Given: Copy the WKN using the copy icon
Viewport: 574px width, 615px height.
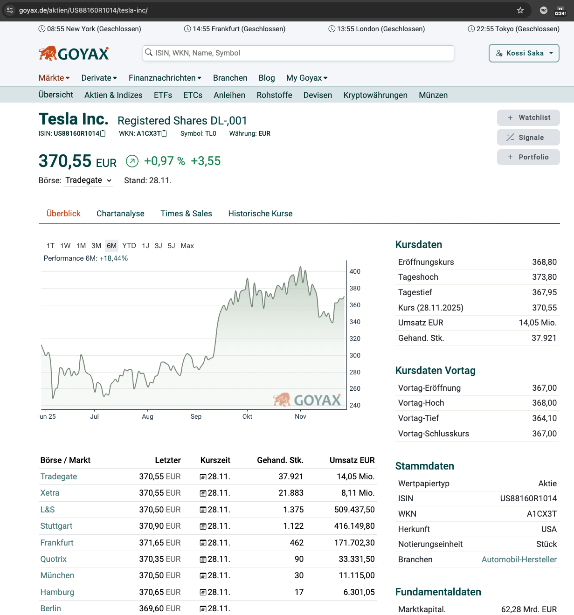Looking at the screenshot, I should (164, 133).
